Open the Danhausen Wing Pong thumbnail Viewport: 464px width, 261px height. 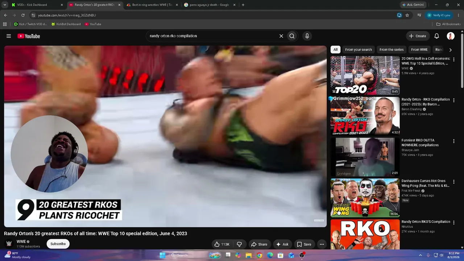pos(365,198)
